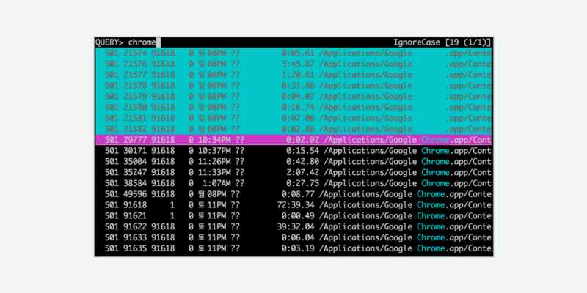Select the process row with PID 91633
The width and height of the screenshot is (587, 293).
pos(293,237)
